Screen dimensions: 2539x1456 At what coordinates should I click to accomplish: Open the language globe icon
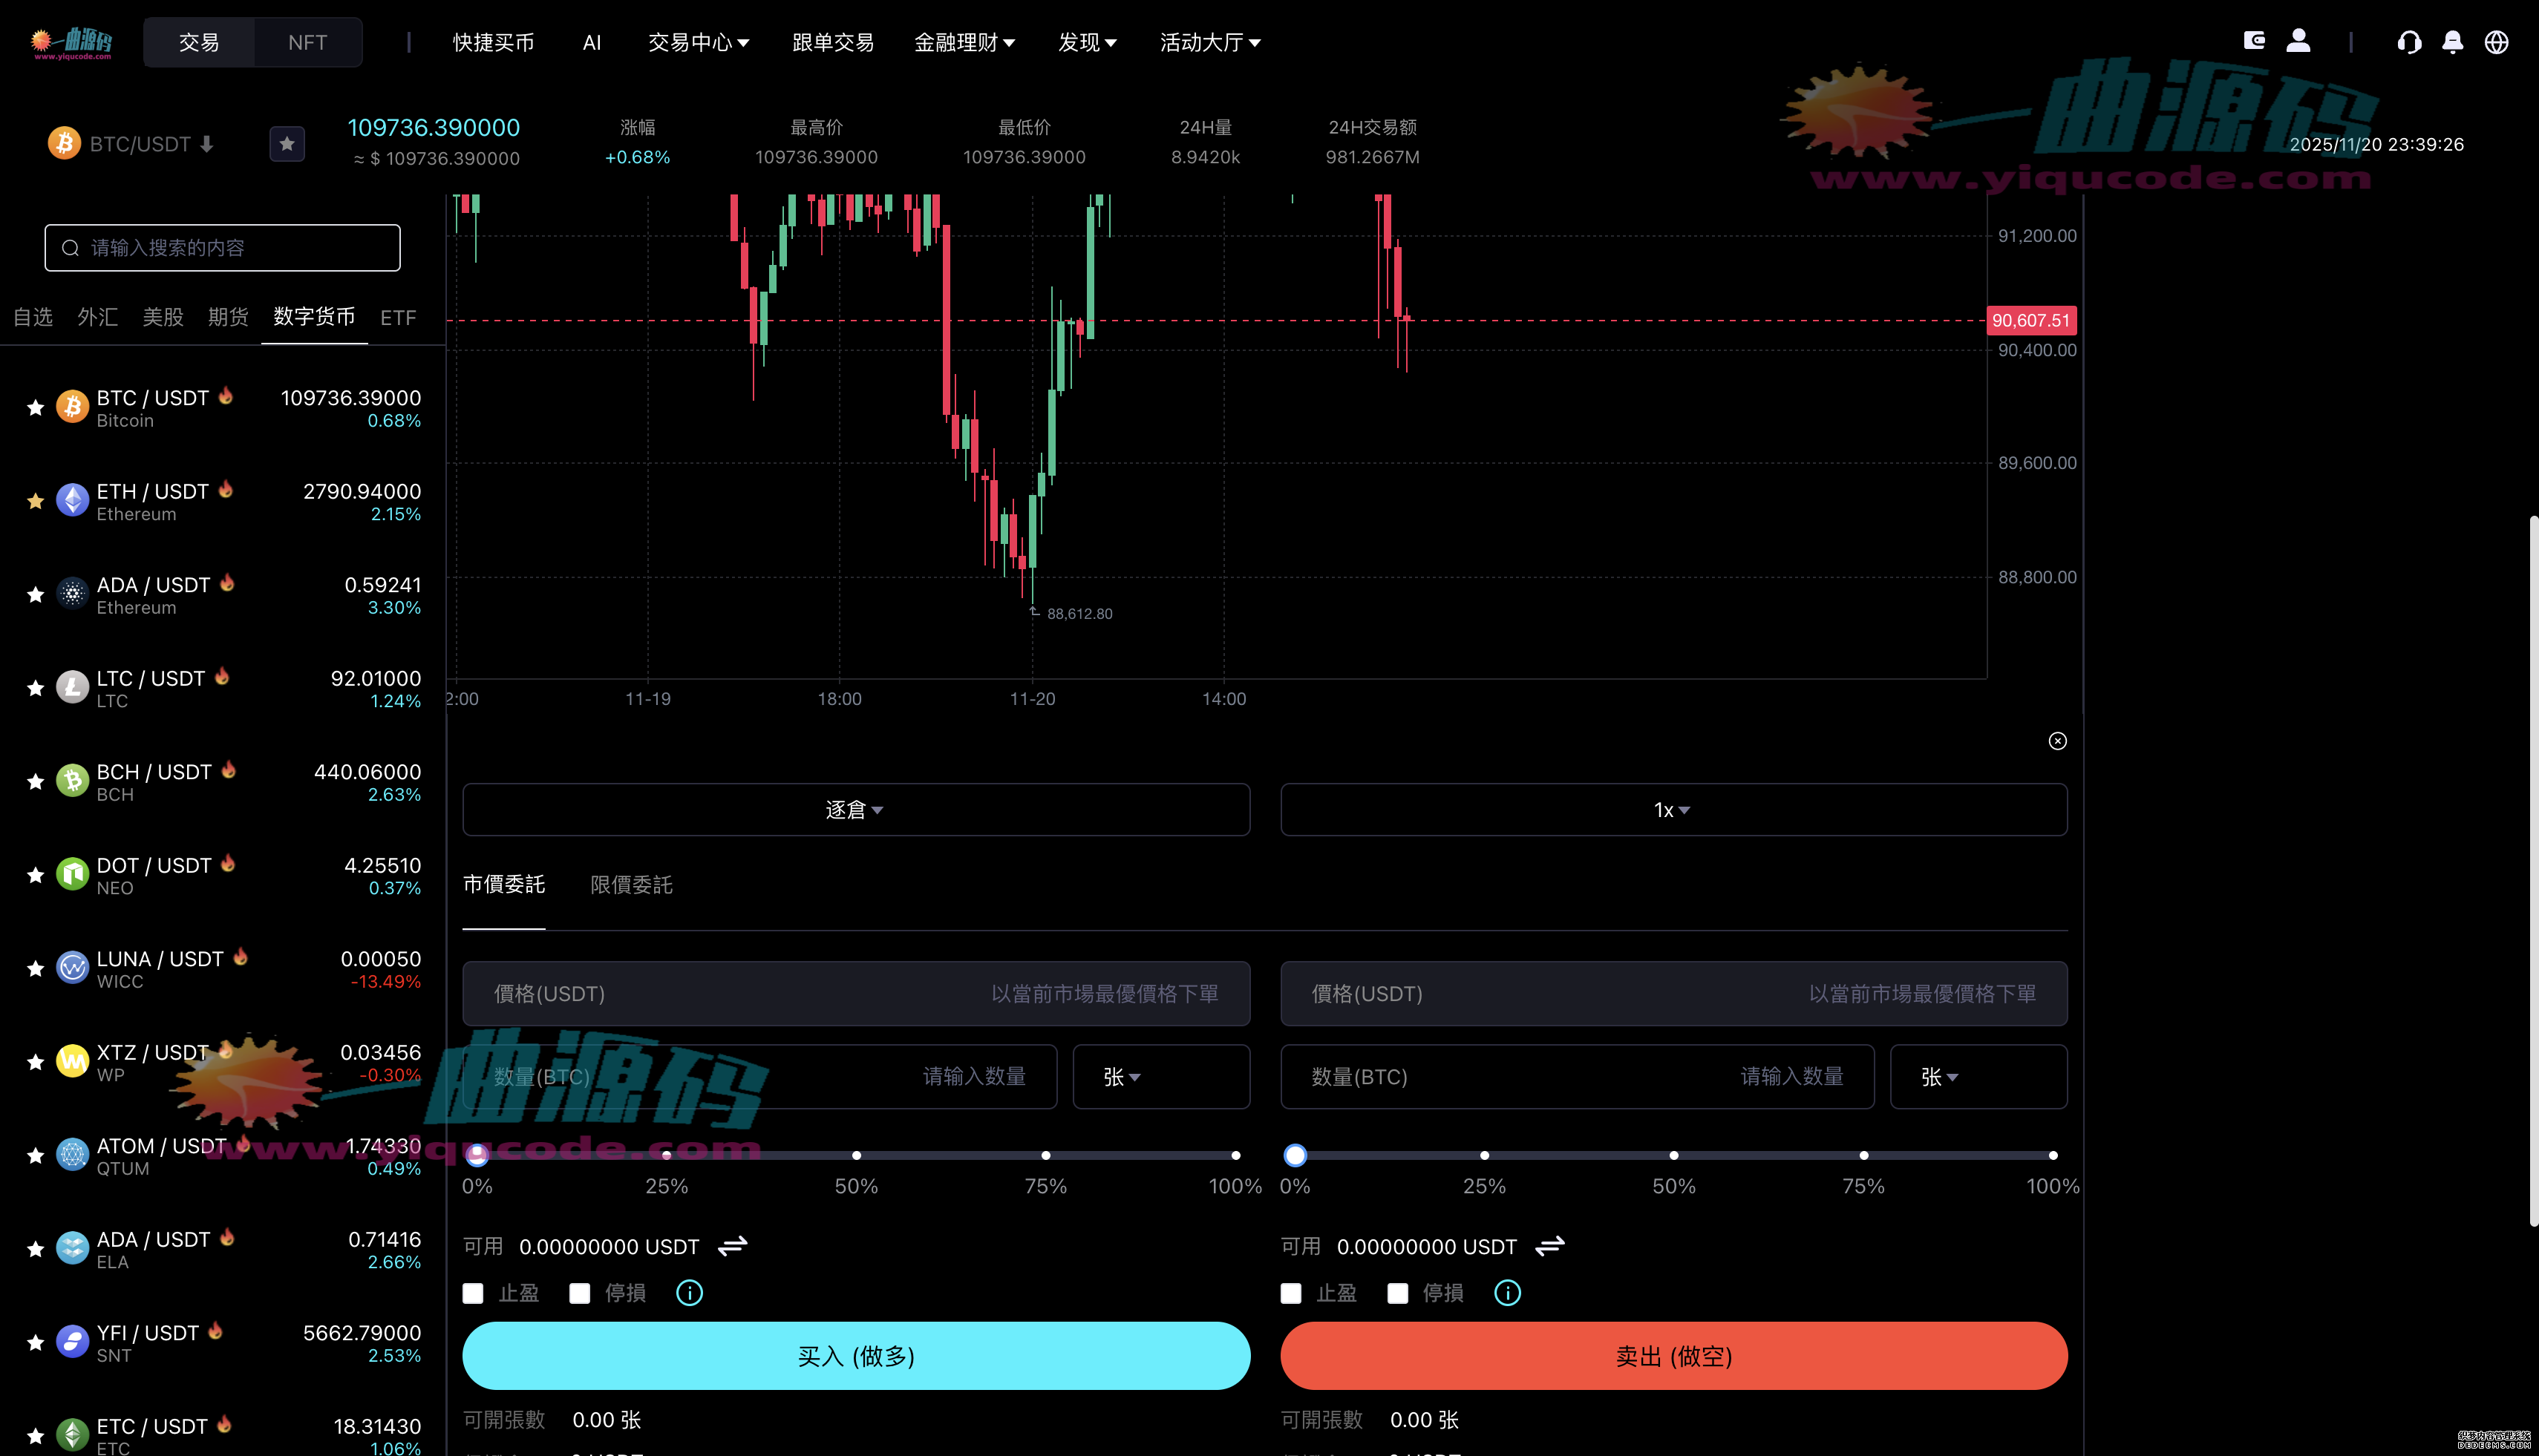click(2495, 42)
